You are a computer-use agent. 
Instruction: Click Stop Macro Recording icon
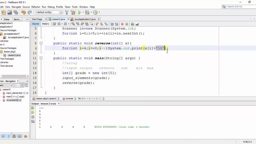127,24
